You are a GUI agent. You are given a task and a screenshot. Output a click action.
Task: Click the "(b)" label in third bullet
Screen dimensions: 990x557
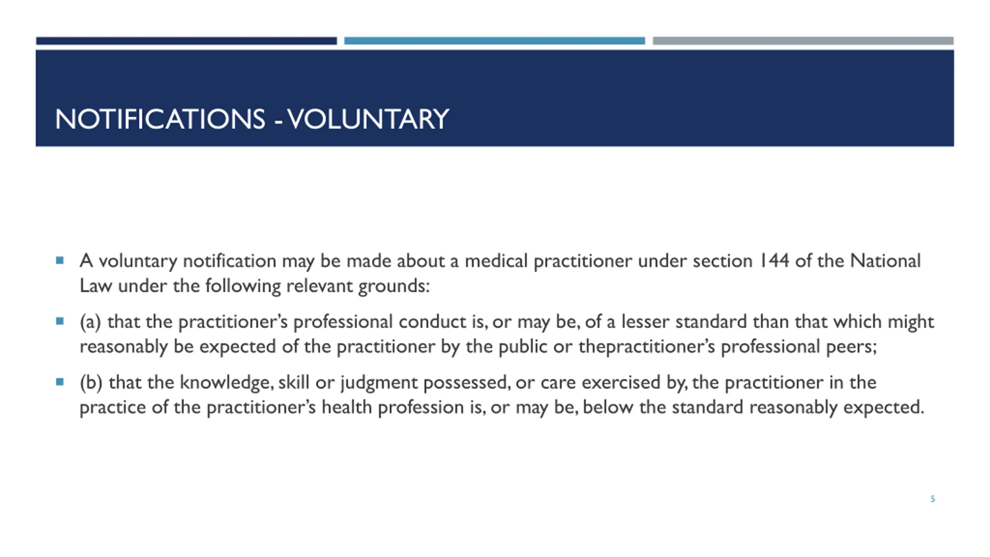pos(91,383)
